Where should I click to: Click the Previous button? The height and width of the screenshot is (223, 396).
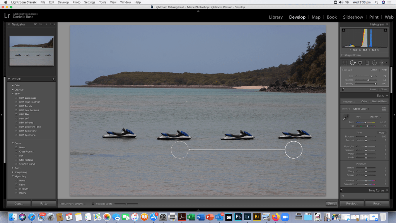(352, 203)
